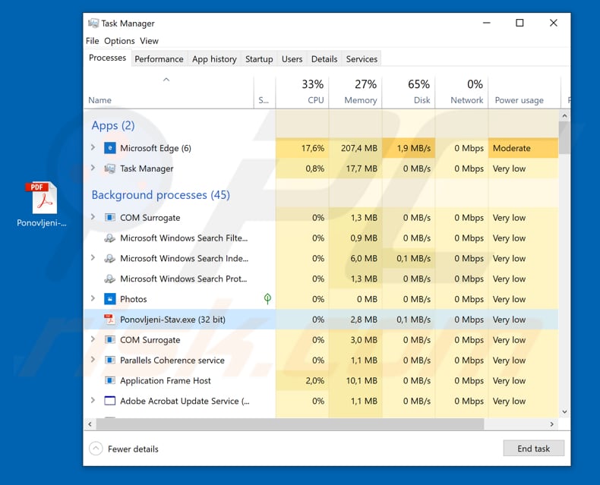
Task: Sort by Network column header
Action: (462, 92)
